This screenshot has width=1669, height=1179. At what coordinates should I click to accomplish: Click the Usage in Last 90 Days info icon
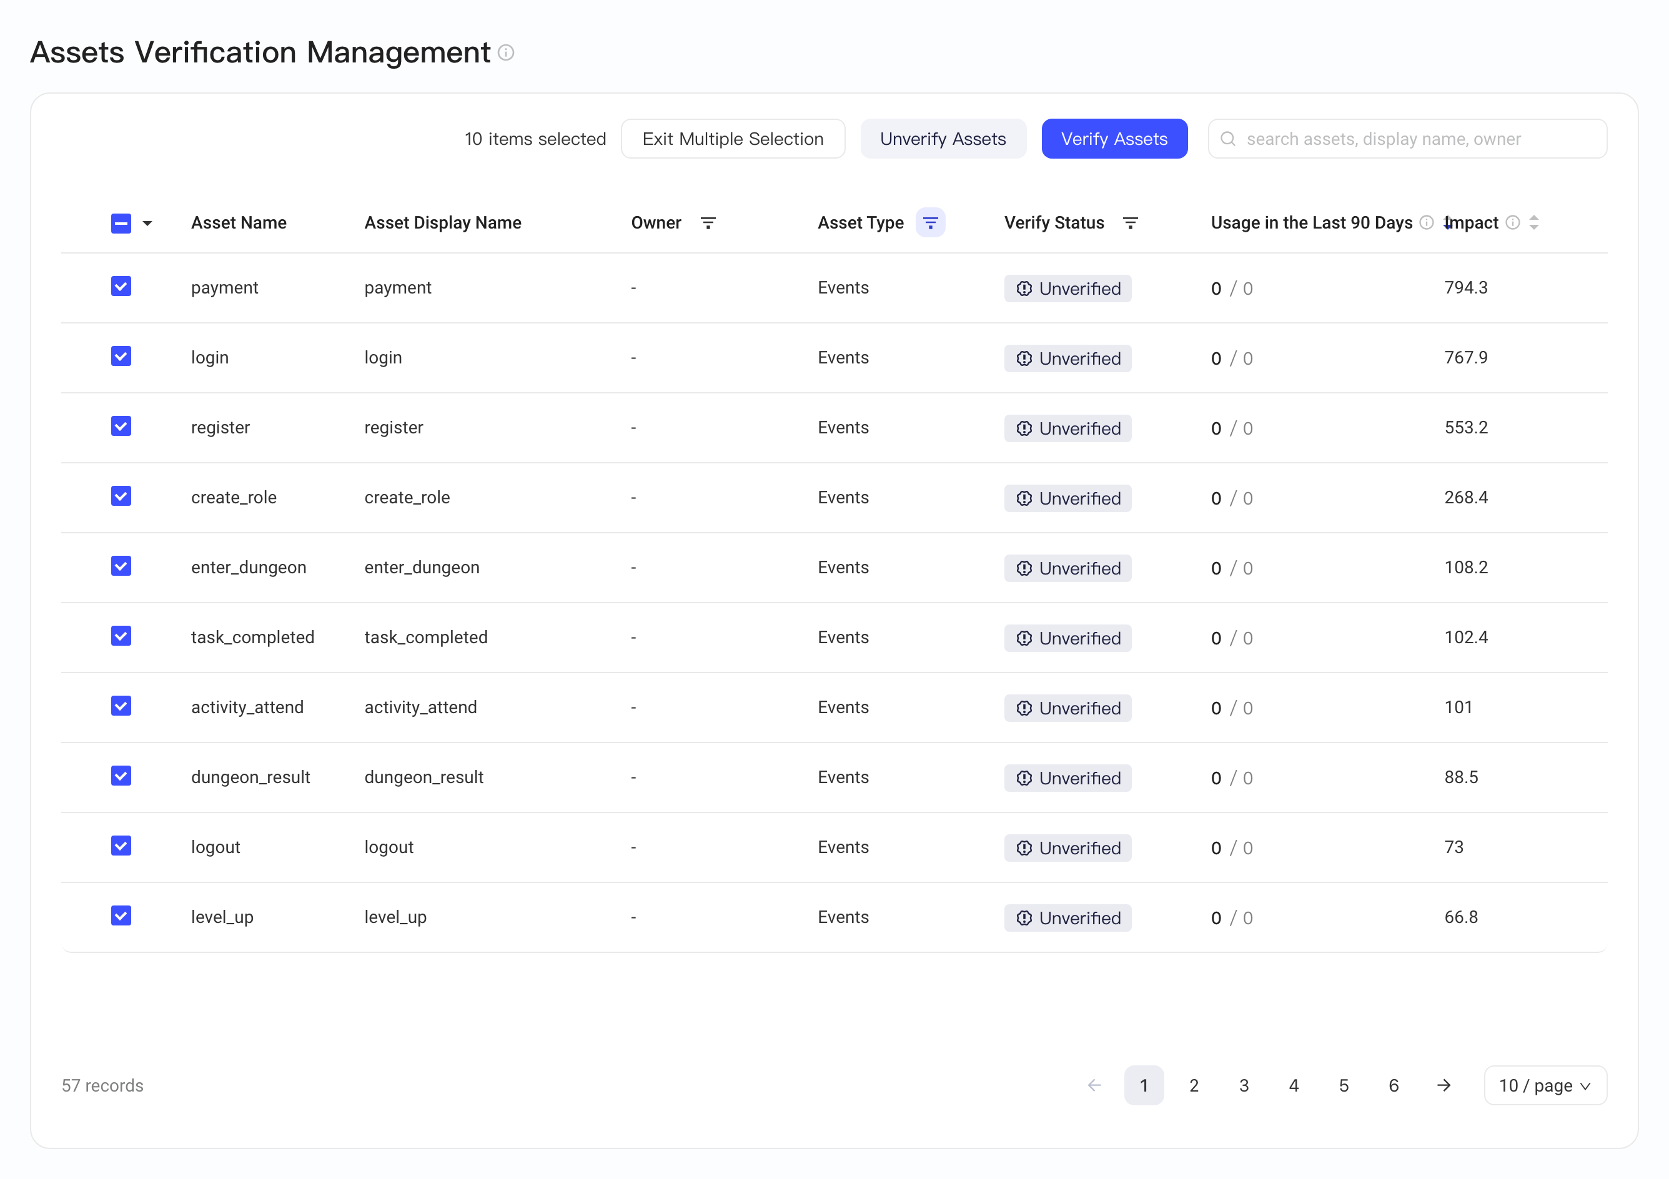tap(1426, 222)
